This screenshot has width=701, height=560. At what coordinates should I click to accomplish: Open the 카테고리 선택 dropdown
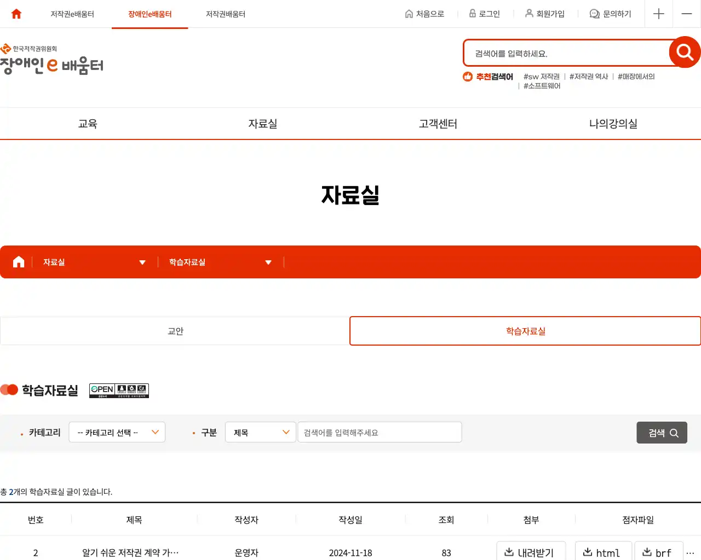[x=117, y=432]
